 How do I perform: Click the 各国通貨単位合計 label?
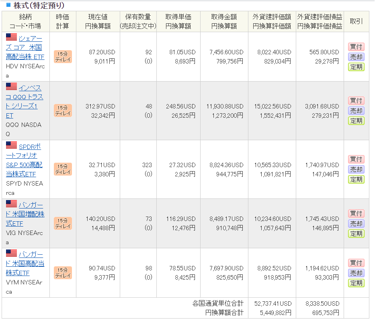point(218,303)
